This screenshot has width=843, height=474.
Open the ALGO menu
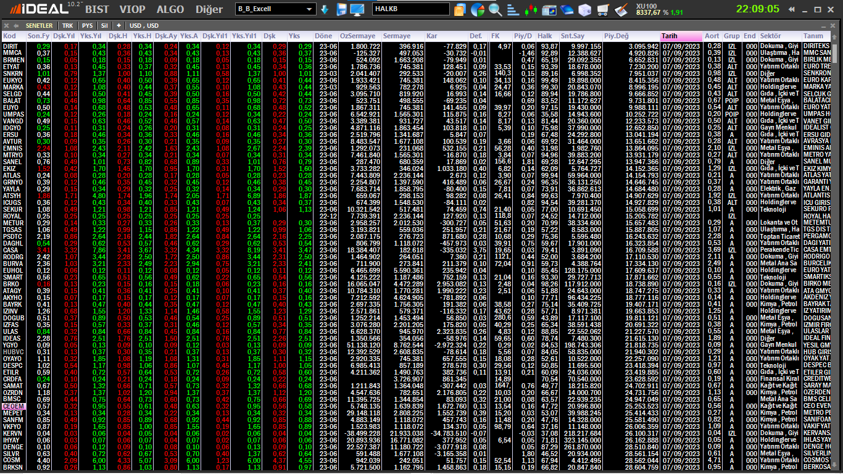[x=170, y=9]
